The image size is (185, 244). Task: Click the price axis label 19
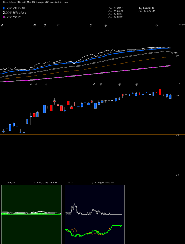pos(177,135)
